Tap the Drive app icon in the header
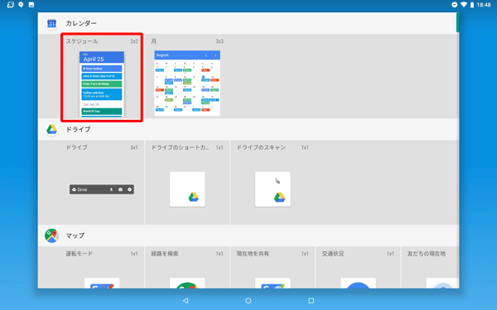Viewport: 497px width, 310px height. pos(51,130)
